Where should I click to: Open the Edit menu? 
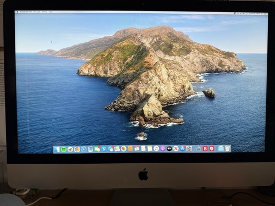click(x=39, y=12)
